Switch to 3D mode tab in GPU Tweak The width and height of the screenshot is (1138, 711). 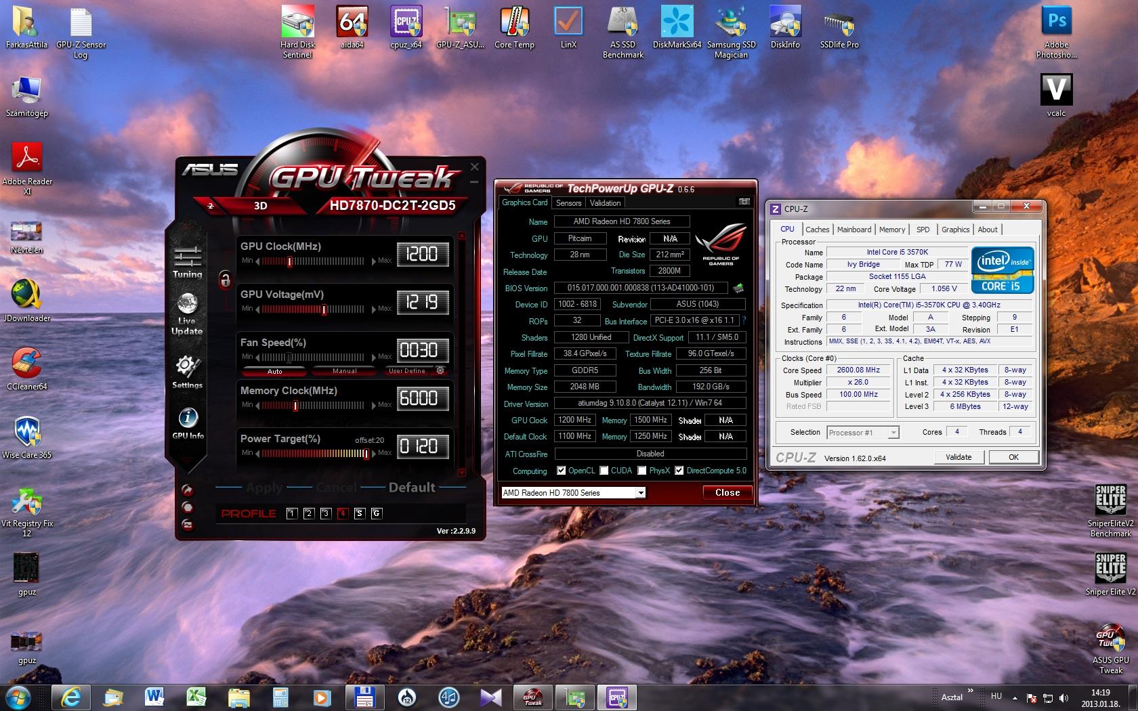pos(260,206)
